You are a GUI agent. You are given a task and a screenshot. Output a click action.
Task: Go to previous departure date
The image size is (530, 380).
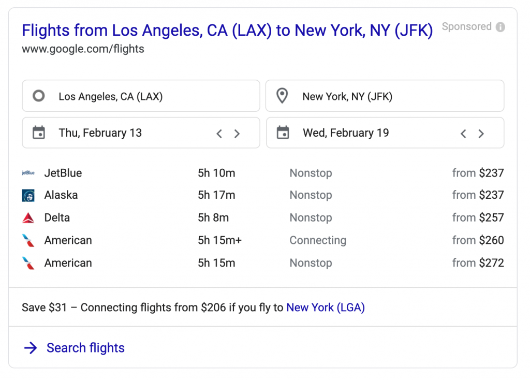coord(219,134)
